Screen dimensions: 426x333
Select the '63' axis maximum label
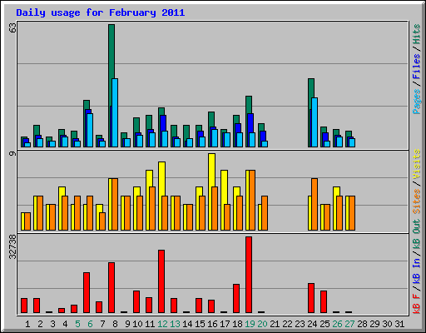click(x=12, y=27)
